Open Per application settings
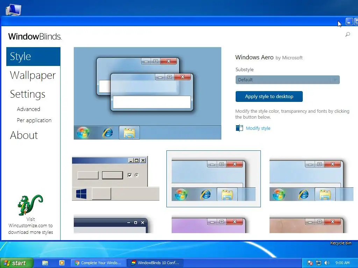Viewport: 358px width, 268px height. [x=34, y=120]
